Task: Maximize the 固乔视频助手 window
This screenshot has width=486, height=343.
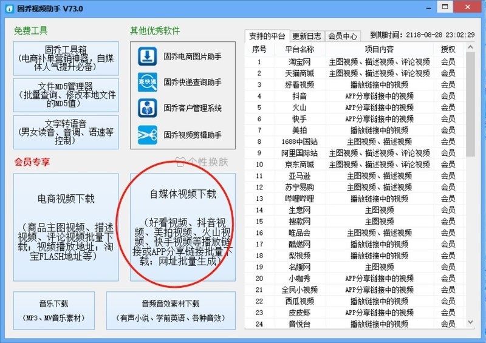Action: (445, 7)
